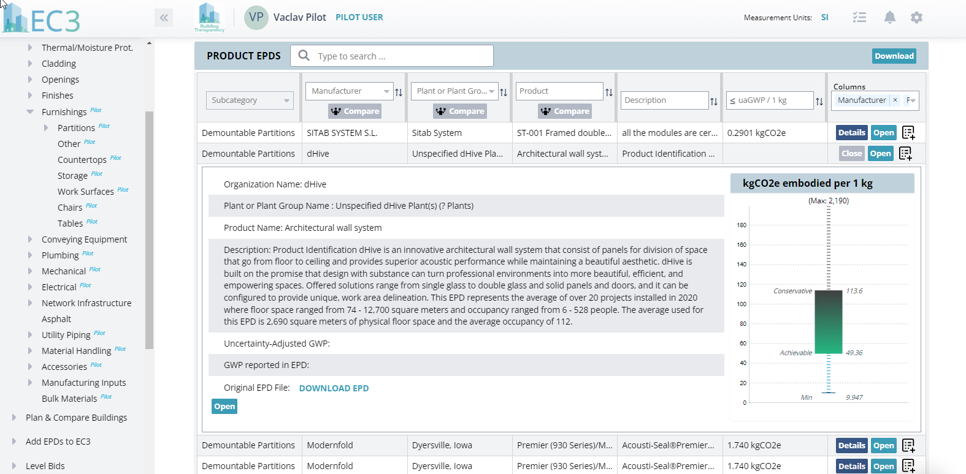Select Asphalt category

(x=56, y=318)
